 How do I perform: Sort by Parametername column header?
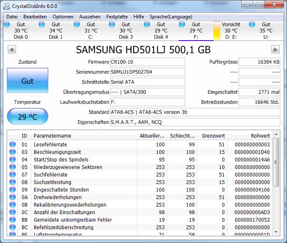84,136
